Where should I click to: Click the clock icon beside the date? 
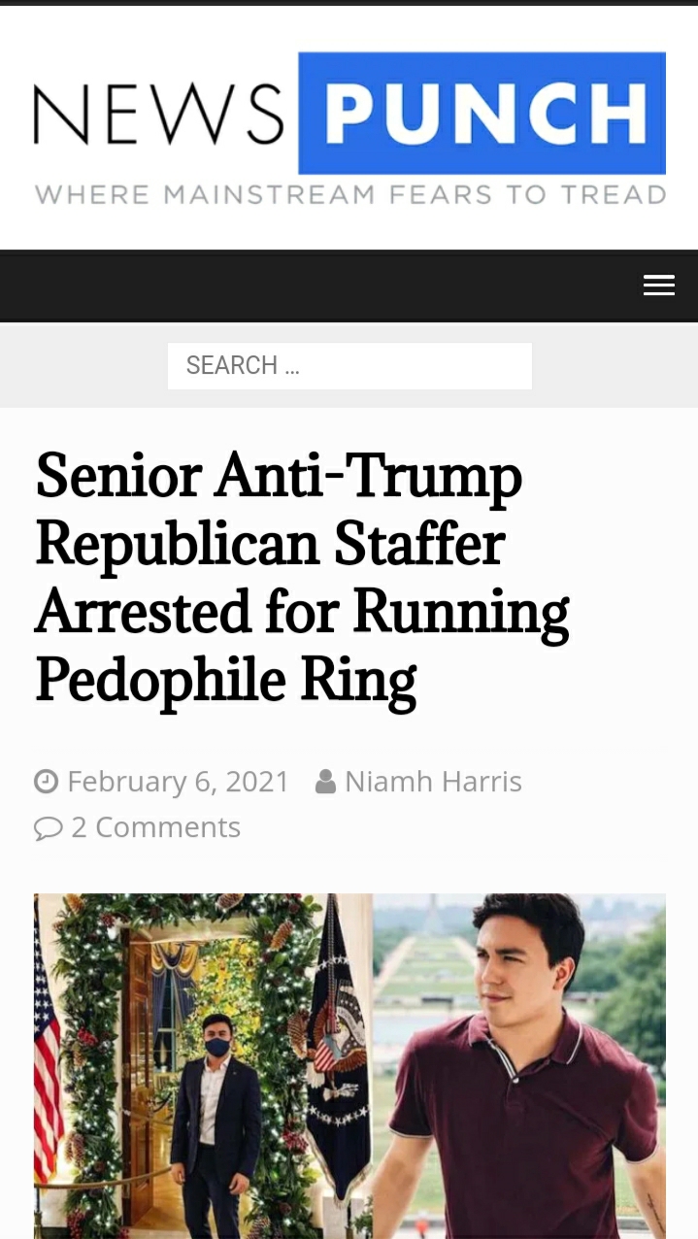[46, 782]
